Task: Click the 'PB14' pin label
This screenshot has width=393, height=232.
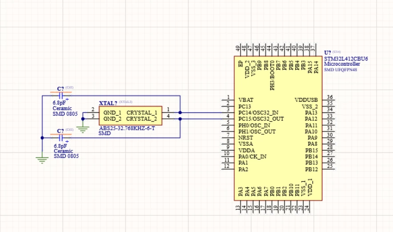Action: [311, 156]
